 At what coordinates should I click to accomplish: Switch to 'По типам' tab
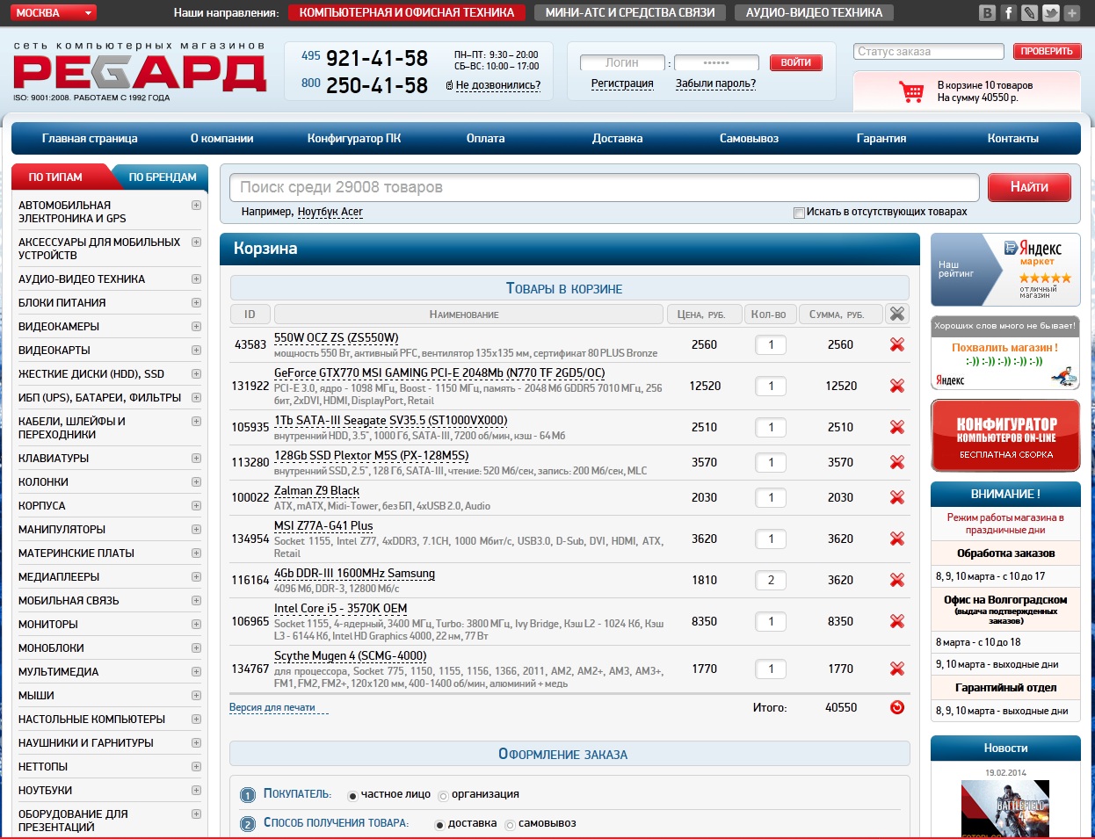pos(55,177)
